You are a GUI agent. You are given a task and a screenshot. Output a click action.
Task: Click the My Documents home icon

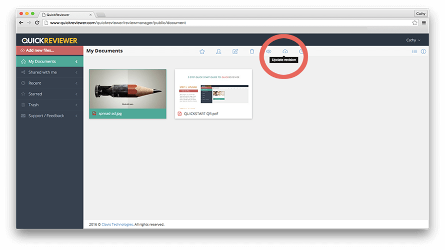pos(23,62)
